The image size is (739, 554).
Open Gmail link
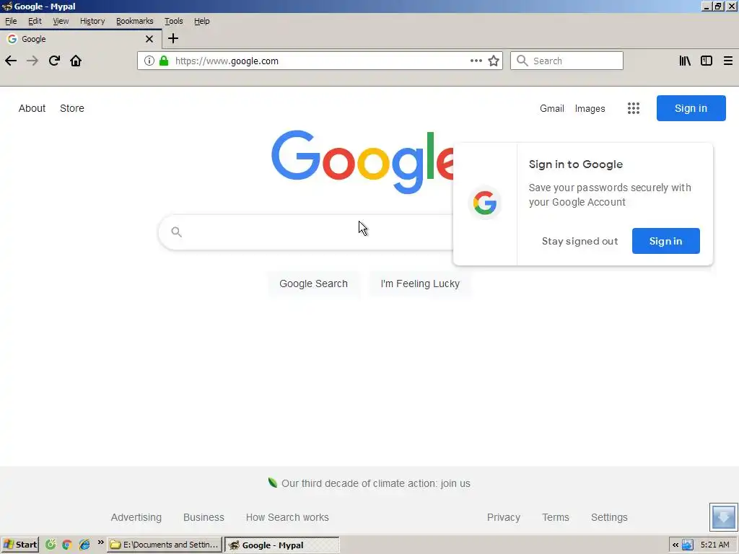point(552,108)
